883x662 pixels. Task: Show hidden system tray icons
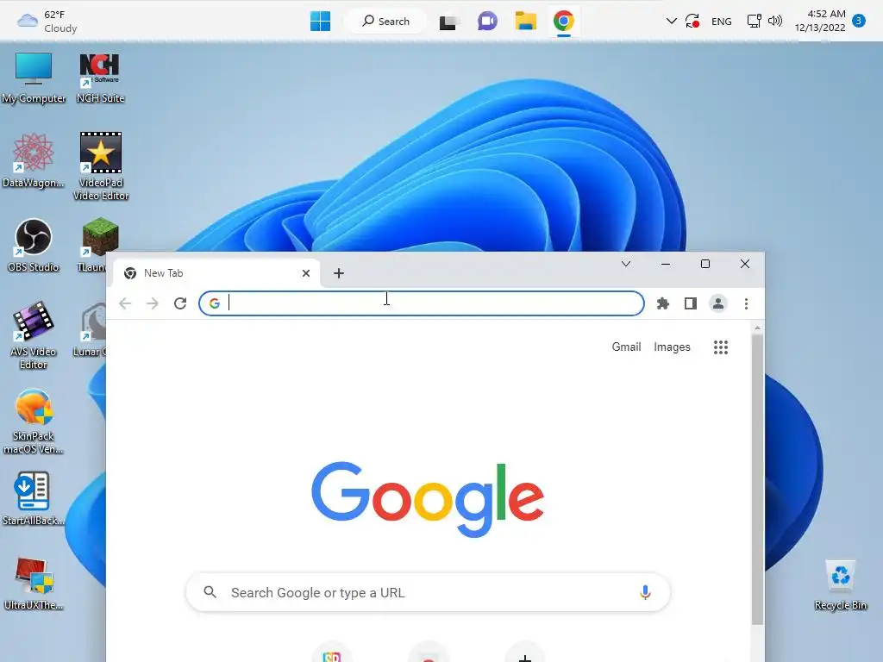pyautogui.click(x=671, y=22)
